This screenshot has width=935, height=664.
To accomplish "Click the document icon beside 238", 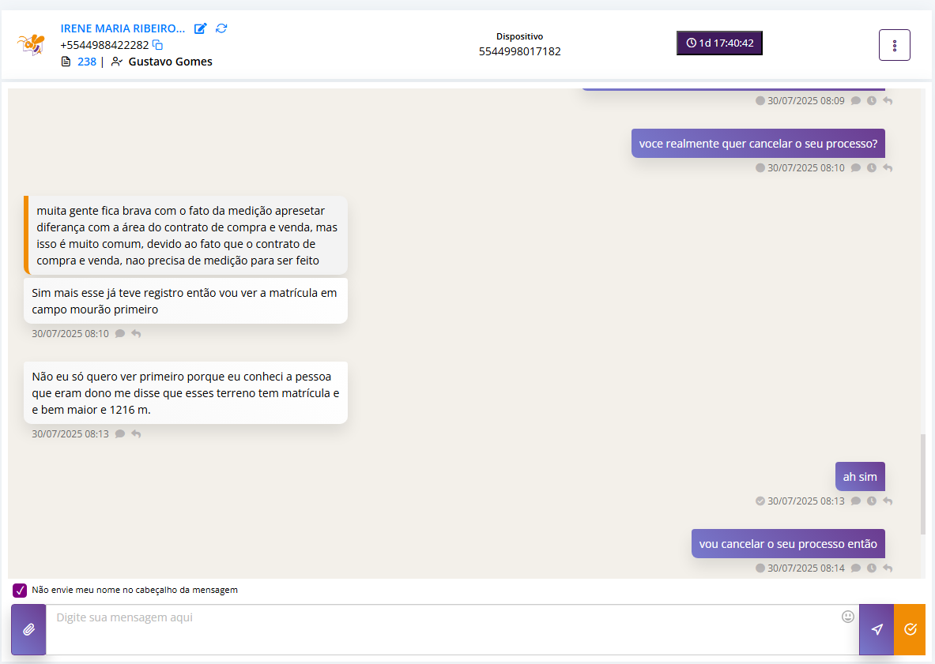I will coord(66,62).
